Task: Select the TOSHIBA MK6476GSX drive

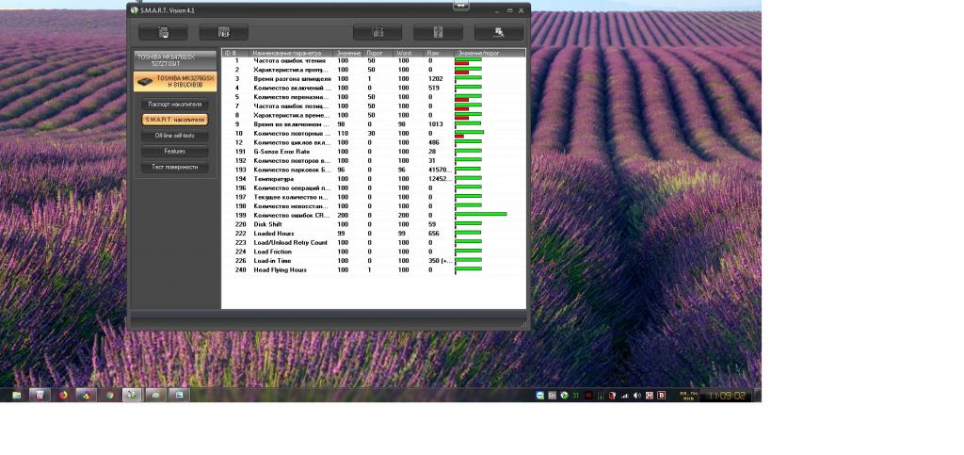Action: point(177,59)
